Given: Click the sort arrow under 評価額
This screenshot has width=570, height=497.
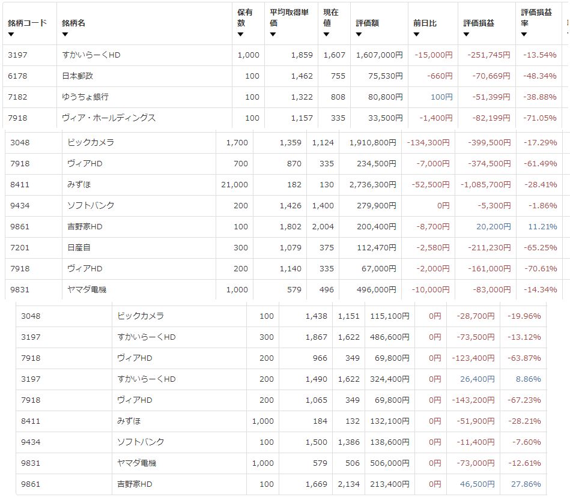Looking at the screenshot, I should coord(359,34).
